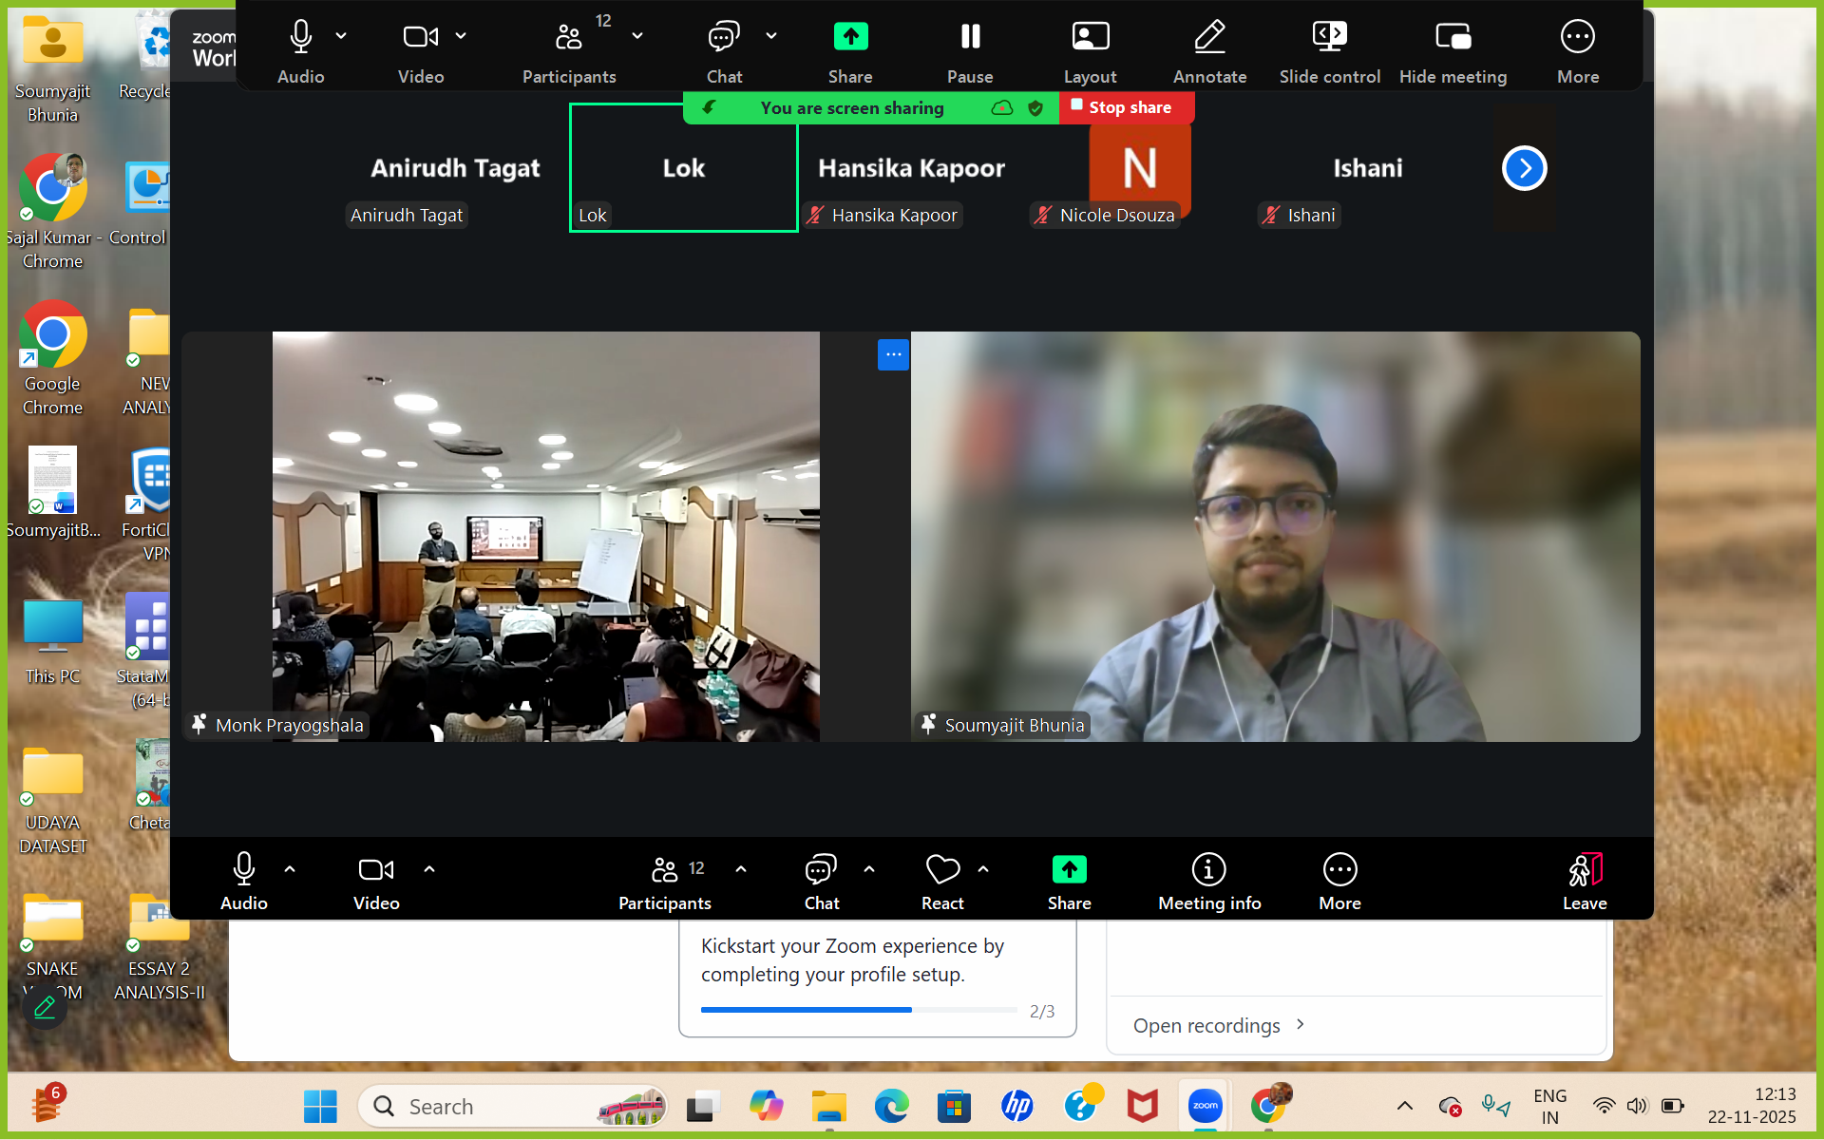Click blue three-dots on Monk Prayogshala video

click(893, 354)
